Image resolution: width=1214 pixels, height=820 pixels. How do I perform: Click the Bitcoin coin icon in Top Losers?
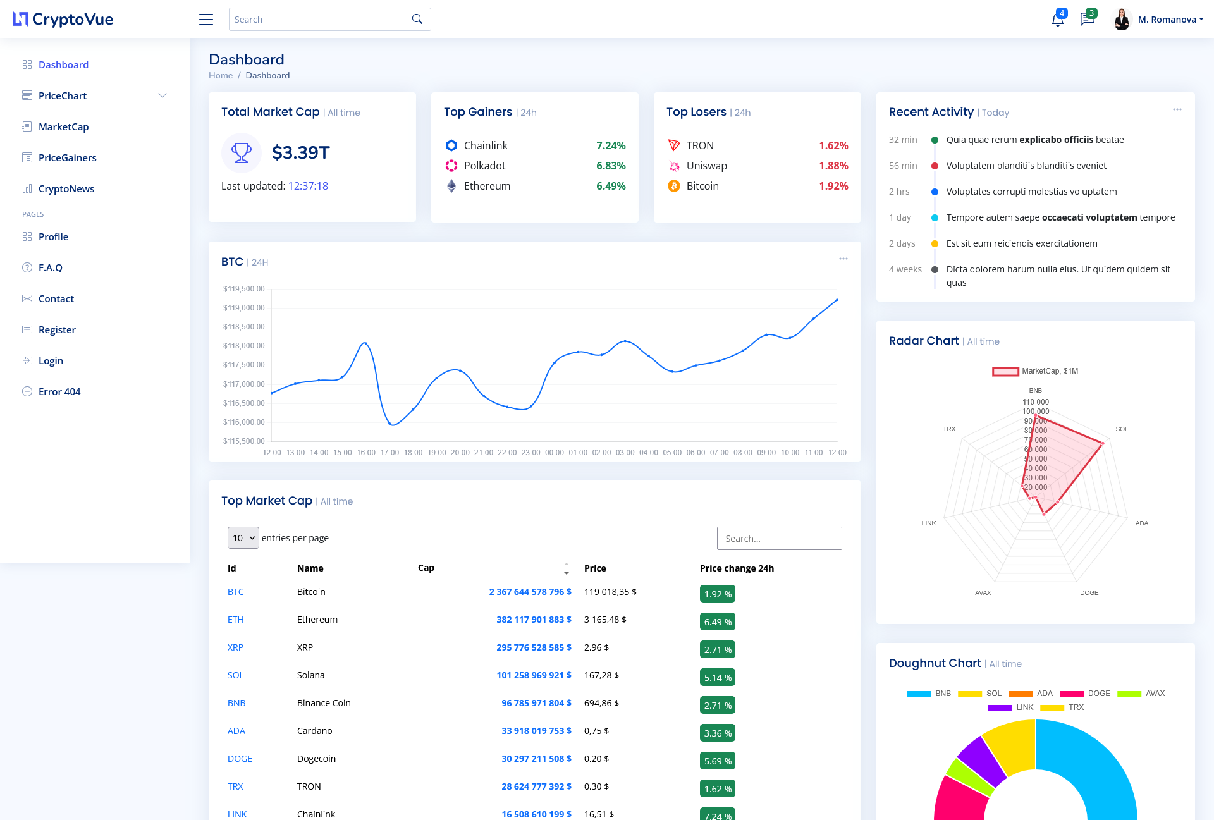point(674,186)
